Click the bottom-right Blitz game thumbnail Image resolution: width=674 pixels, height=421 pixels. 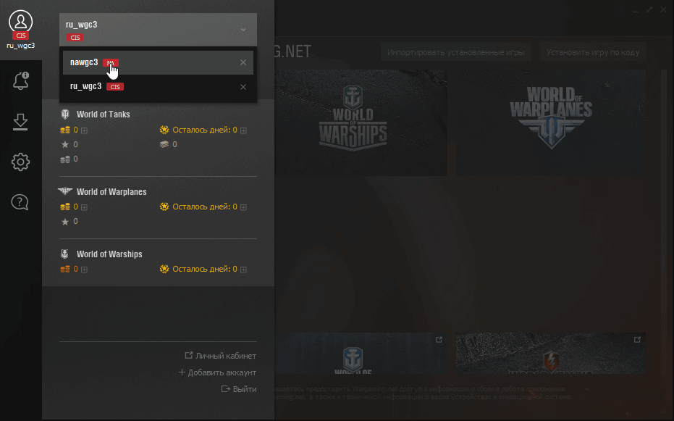(x=551, y=353)
